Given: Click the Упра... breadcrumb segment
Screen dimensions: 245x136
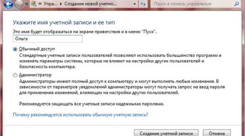Looking at the screenshot, I should pyautogui.click(x=50, y=4).
